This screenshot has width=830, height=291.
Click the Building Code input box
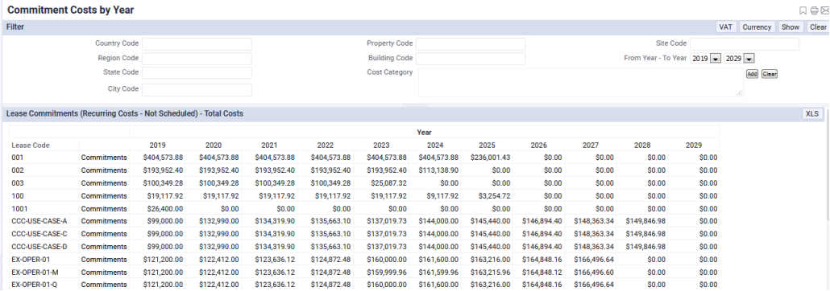click(x=471, y=58)
